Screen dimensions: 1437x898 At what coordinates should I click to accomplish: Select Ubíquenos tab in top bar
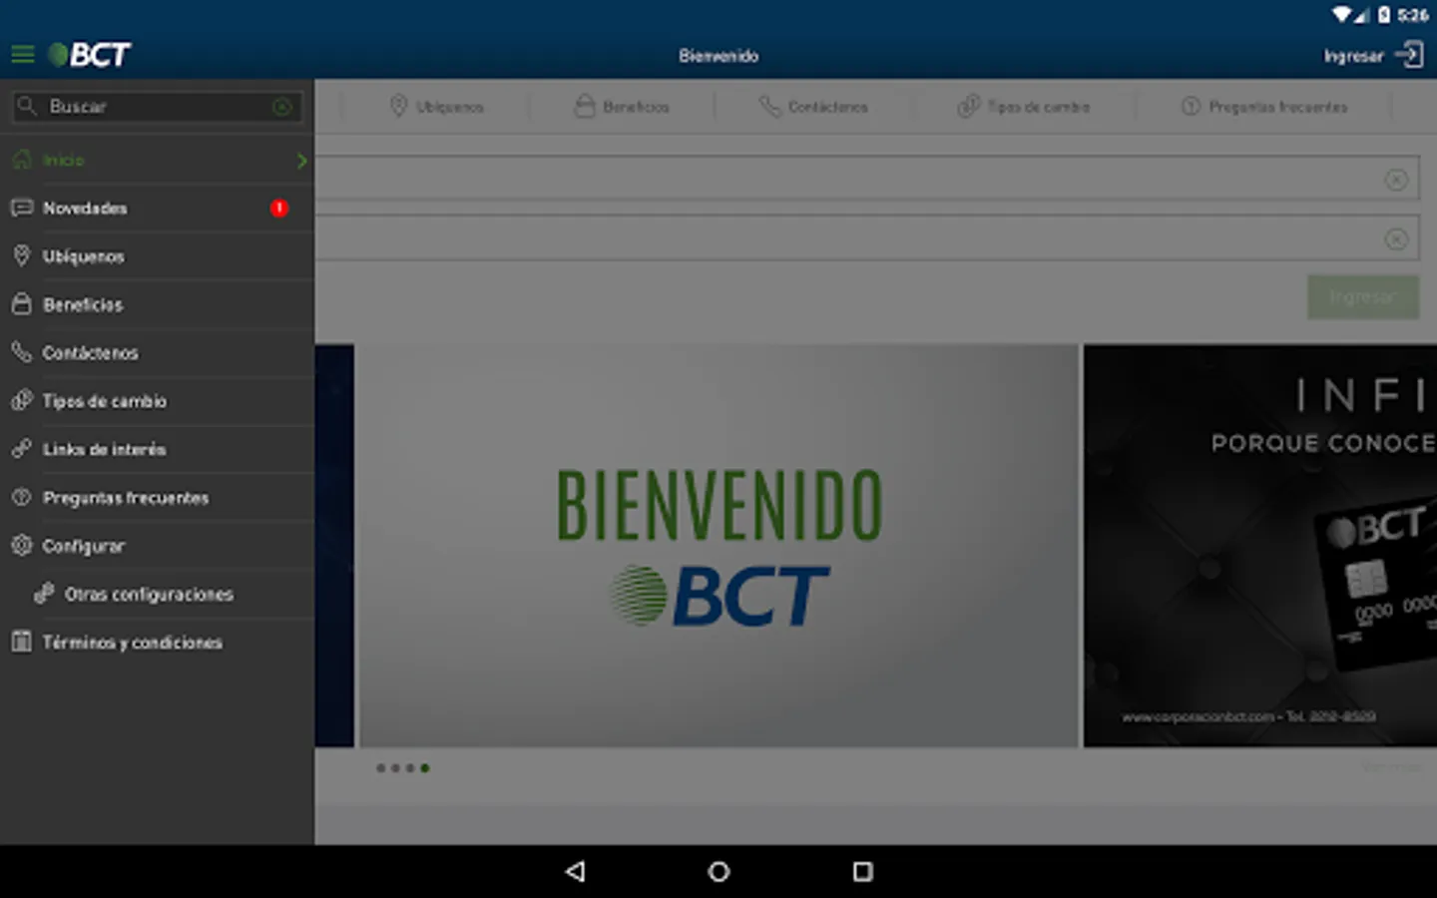click(436, 106)
